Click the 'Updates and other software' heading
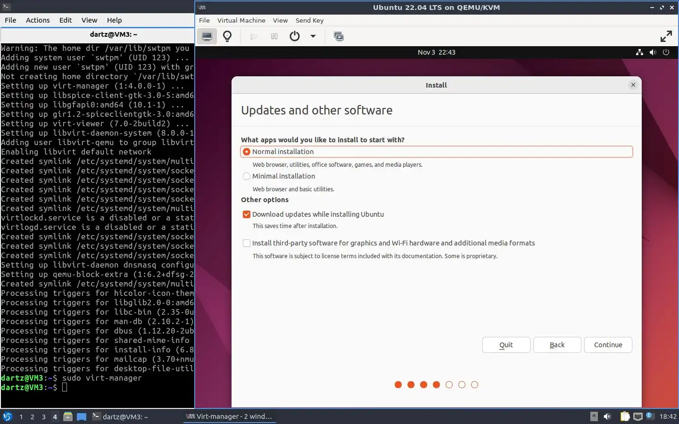679x424 pixels. pos(317,110)
